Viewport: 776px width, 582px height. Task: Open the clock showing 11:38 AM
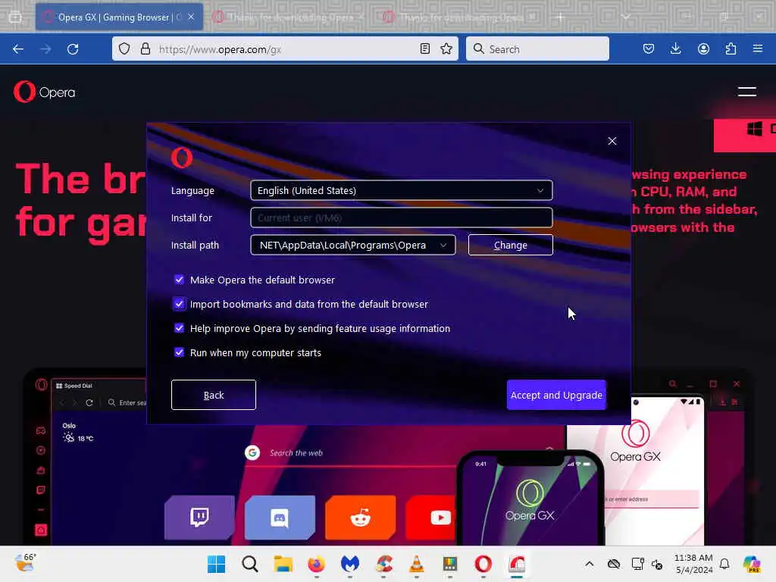(x=693, y=564)
